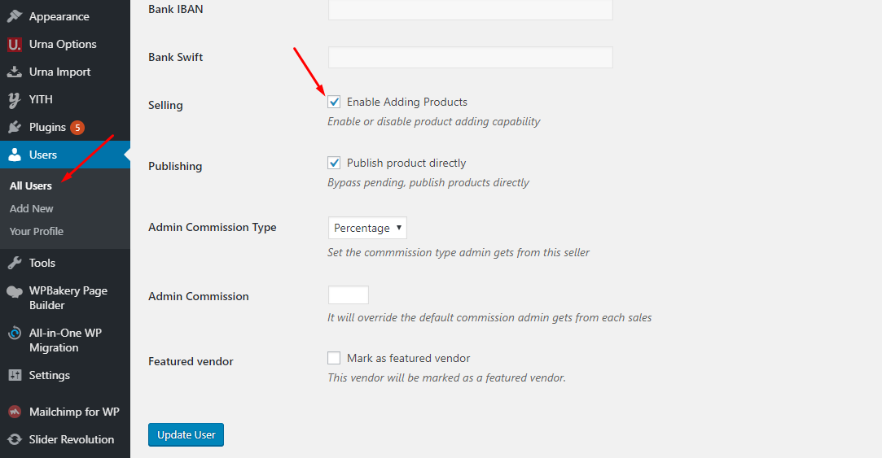Screen dimensions: 882x458
Task: Click the Tools wrench icon
Action: click(x=15, y=263)
